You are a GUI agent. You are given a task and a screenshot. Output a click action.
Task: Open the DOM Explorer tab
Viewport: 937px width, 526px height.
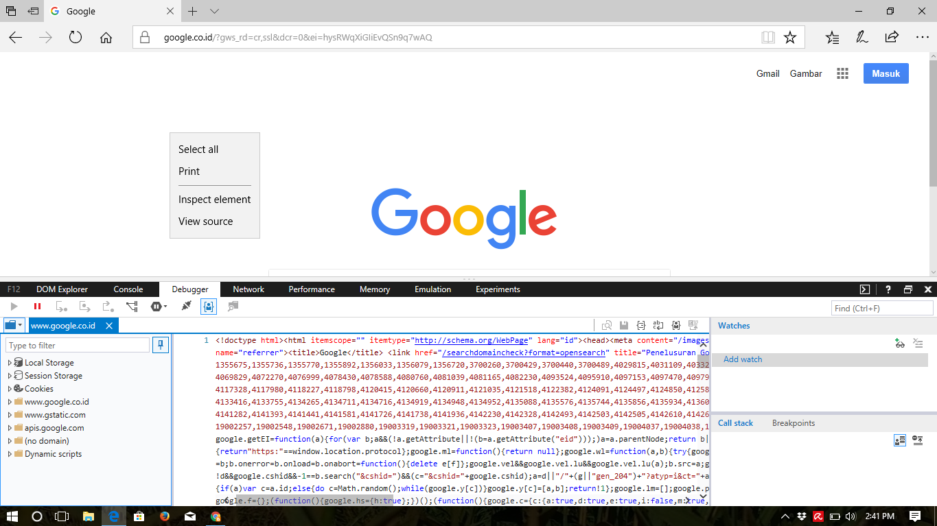point(62,289)
